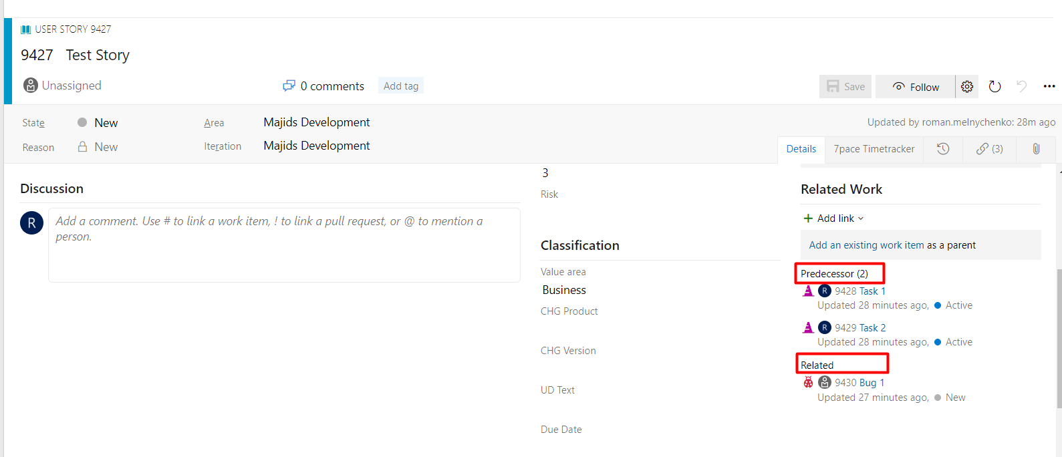Screen dimensions: 1062x457
Task: Click the undo changes icon
Action: pyautogui.click(x=1022, y=86)
